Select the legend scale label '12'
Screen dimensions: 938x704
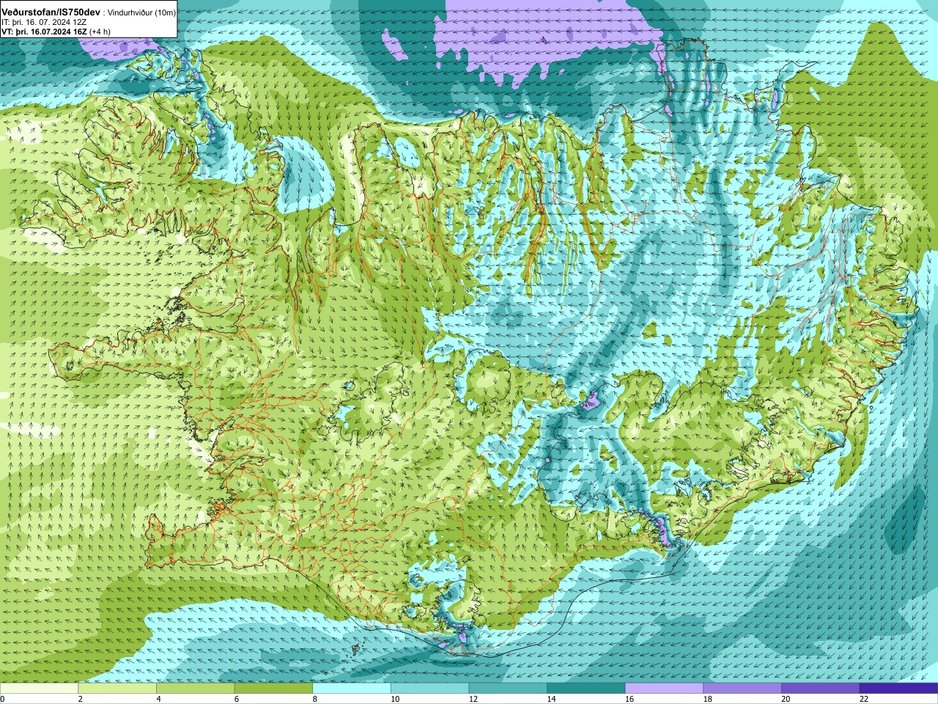[x=473, y=699]
